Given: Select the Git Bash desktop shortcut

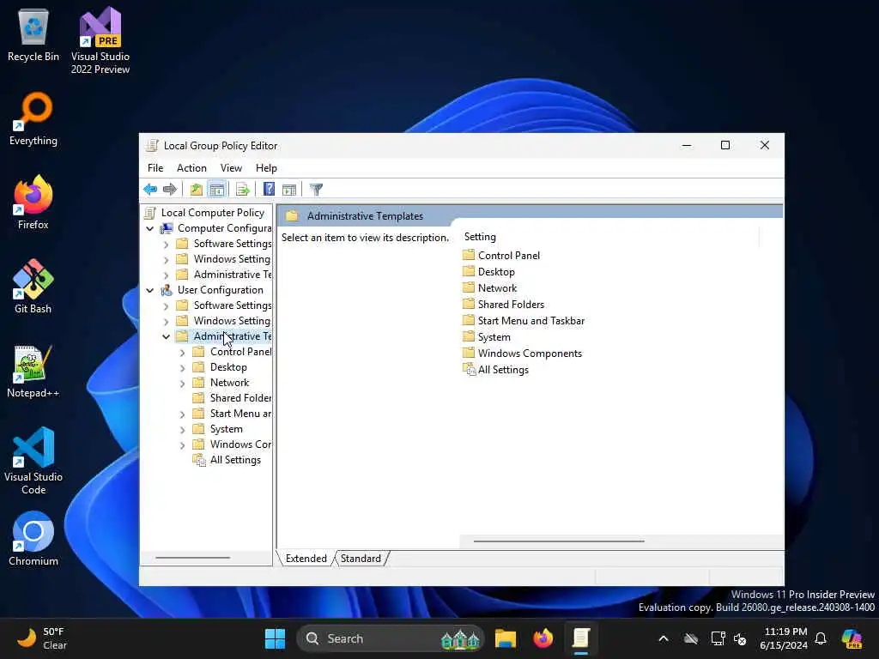Looking at the screenshot, I should coord(33,287).
